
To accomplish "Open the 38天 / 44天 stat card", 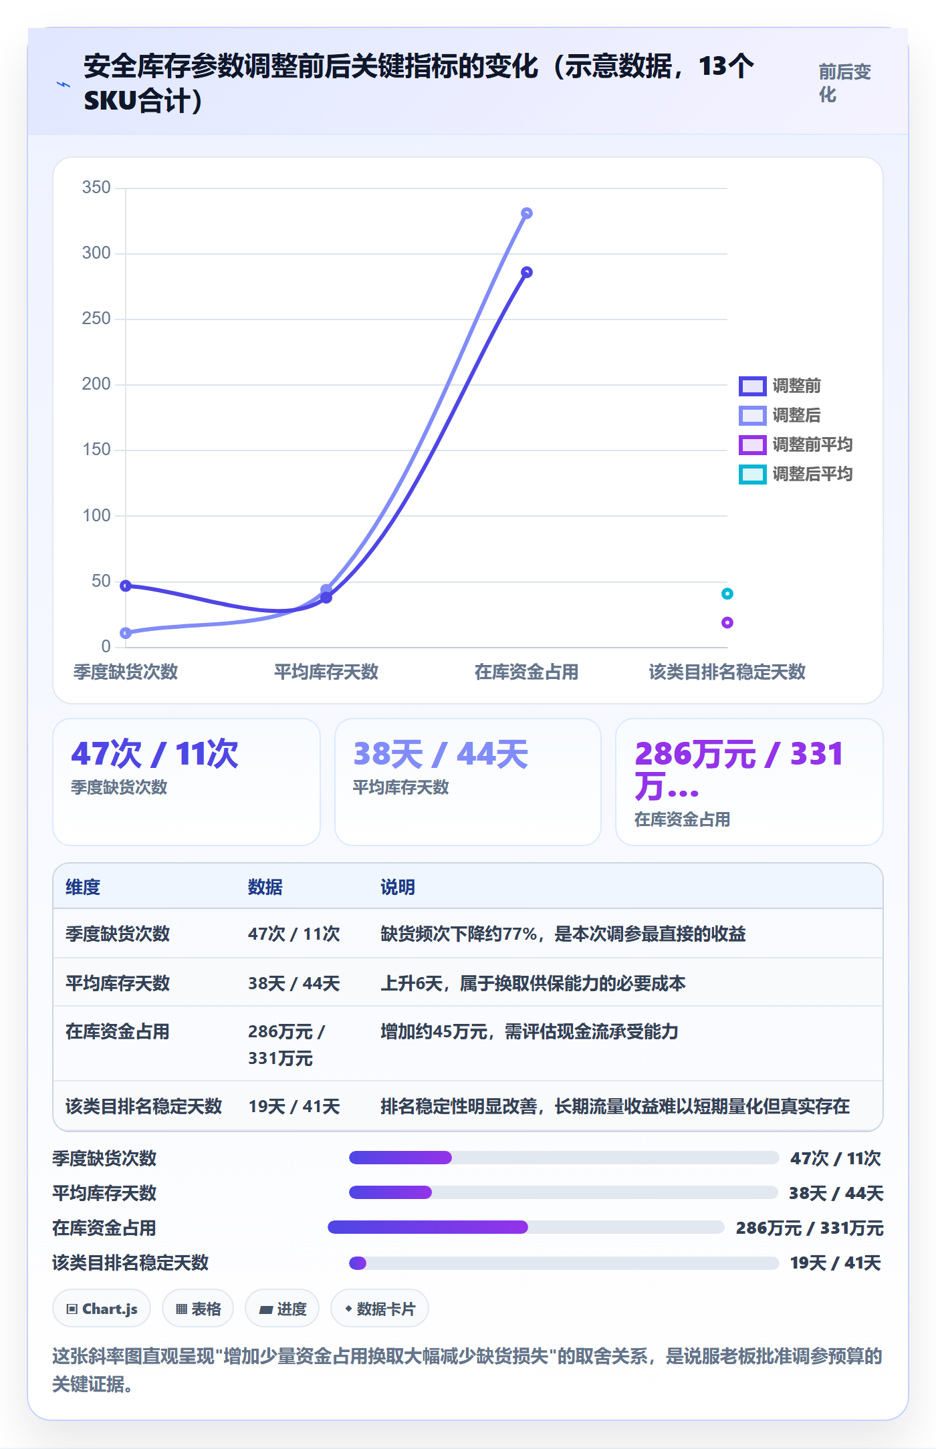I will point(468,782).
